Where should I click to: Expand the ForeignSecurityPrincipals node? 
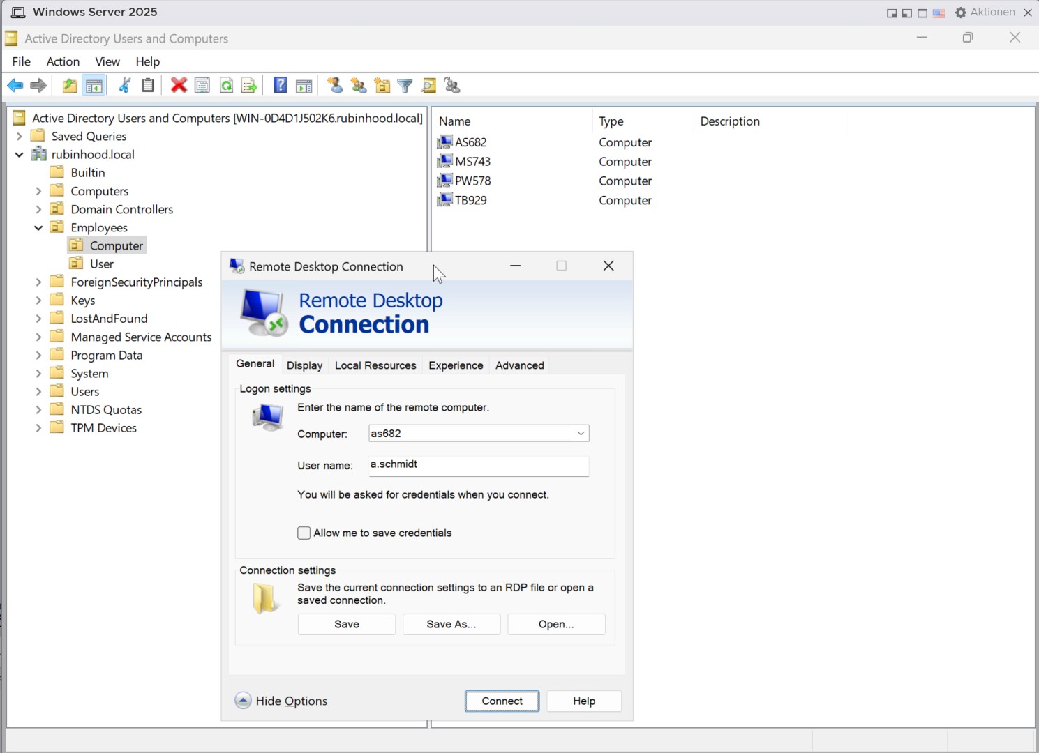coord(38,282)
